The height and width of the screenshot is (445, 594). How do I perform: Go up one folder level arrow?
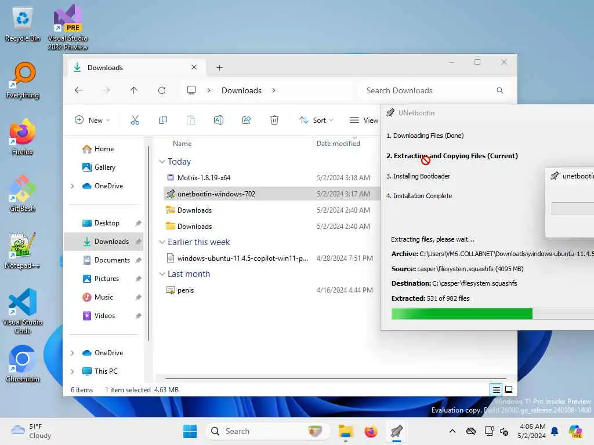(134, 90)
